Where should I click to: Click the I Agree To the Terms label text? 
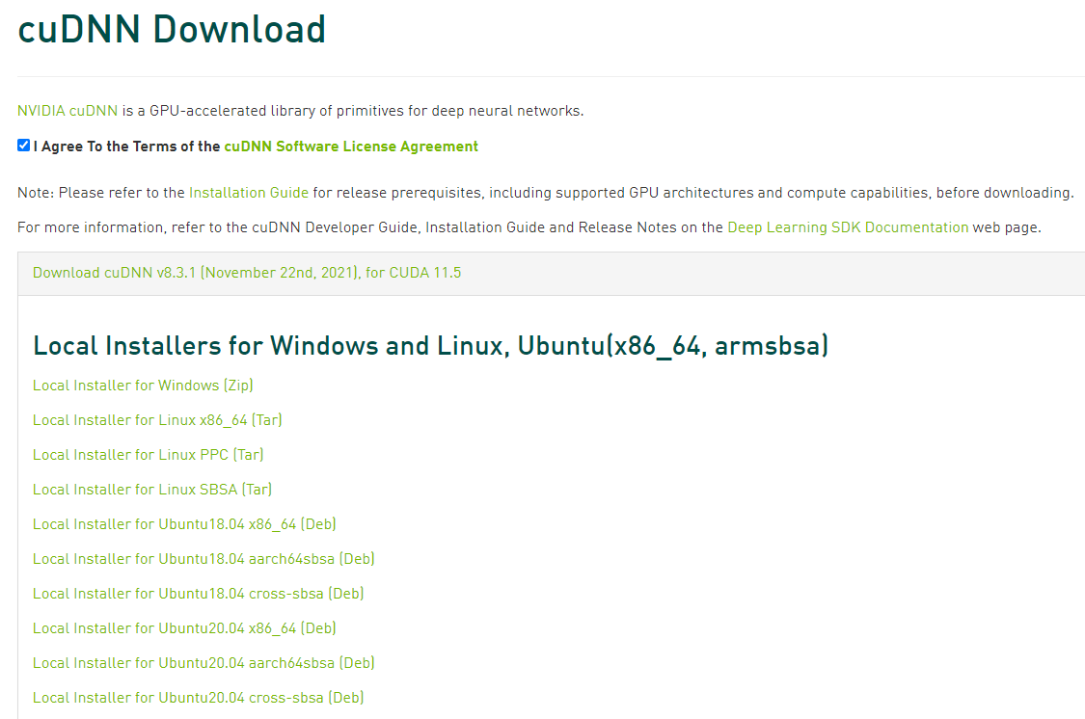pyautogui.click(x=126, y=146)
